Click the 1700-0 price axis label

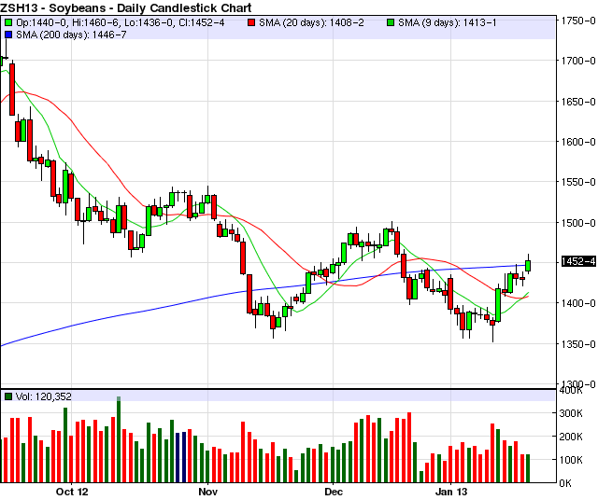click(578, 61)
